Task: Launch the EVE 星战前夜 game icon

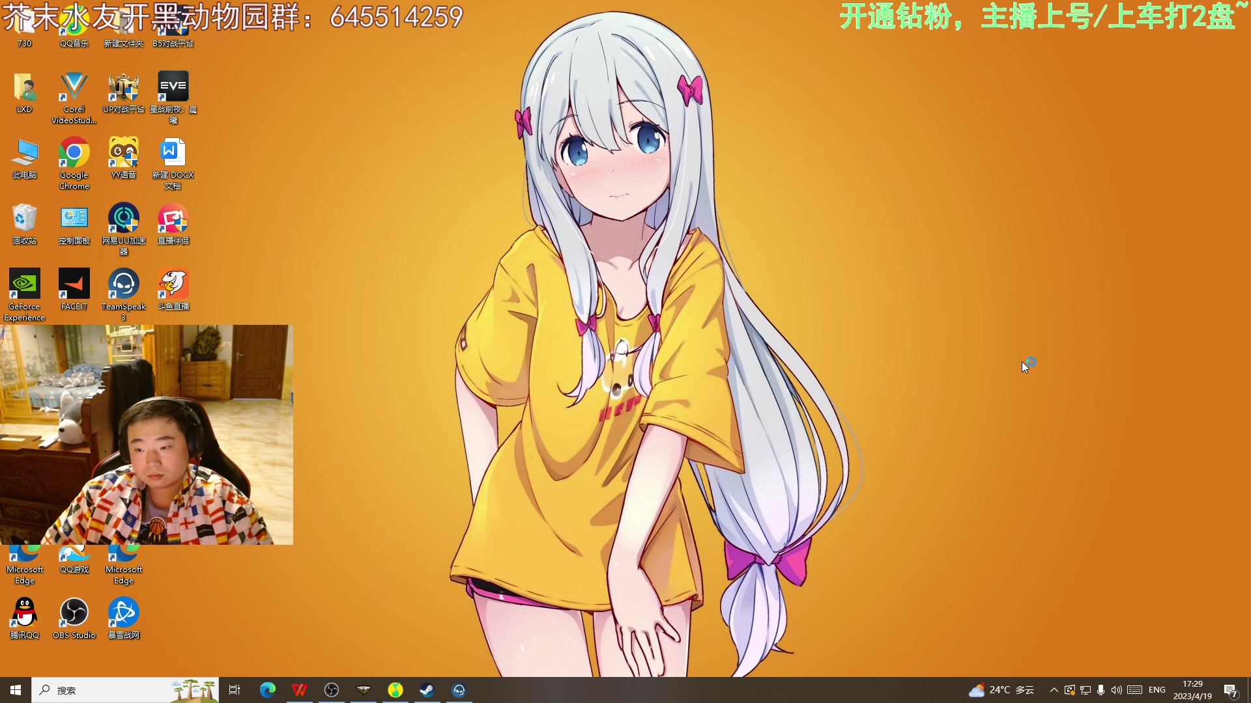Action: click(x=173, y=98)
